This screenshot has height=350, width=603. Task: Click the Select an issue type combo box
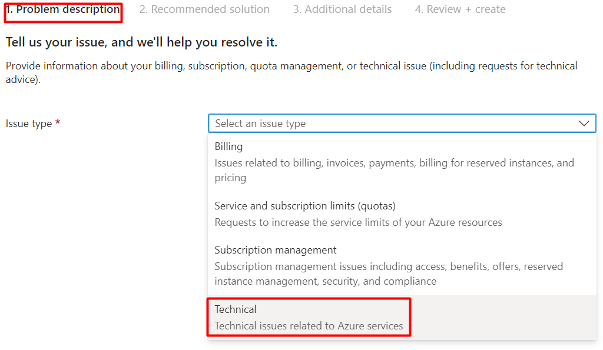402,124
